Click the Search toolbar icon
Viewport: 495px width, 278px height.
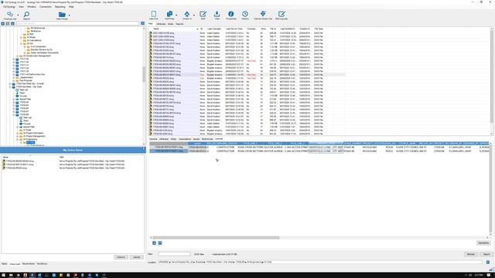[x=26, y=15]
